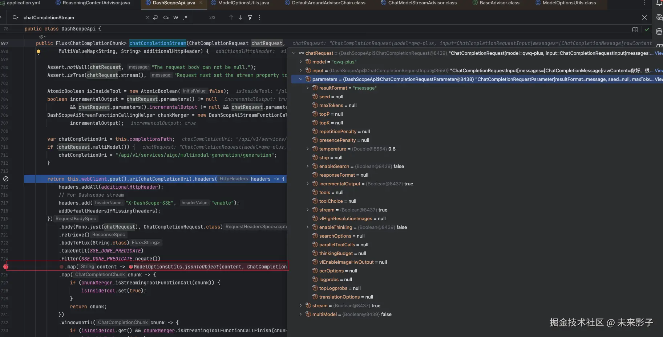The width and height of the screenshot is (663, 337).
Task: Open the Database tool window icon
Action: [x=659, y=32]
